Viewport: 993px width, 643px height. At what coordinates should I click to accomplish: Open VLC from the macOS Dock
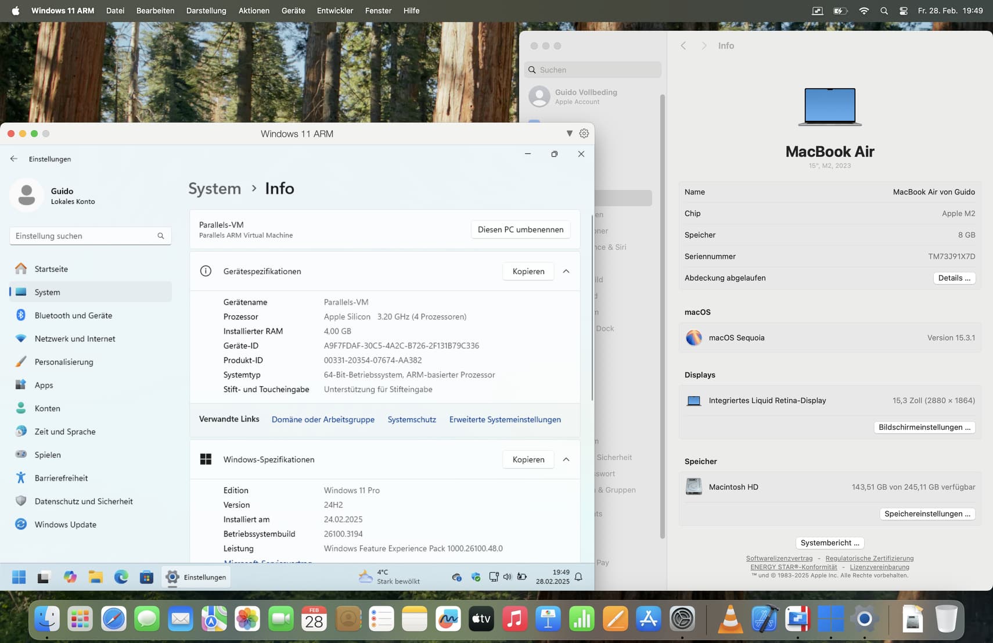click(730, 619)
